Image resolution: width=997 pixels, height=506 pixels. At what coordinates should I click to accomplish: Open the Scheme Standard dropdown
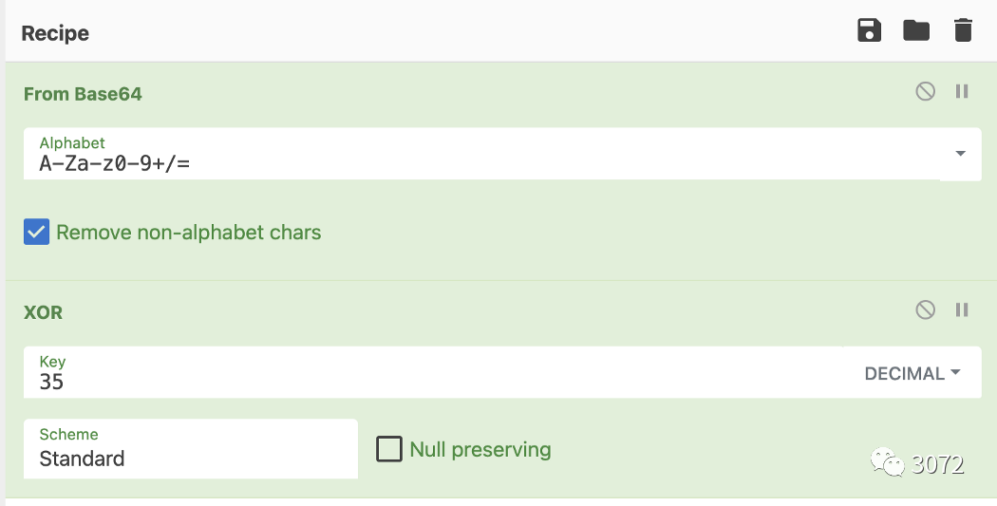(191, 449)
